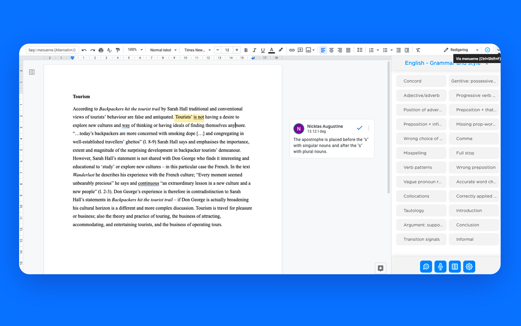Open the Normal tekst style dropdown
Viewport: 521px width, 326px height.
tap(163, 50)
